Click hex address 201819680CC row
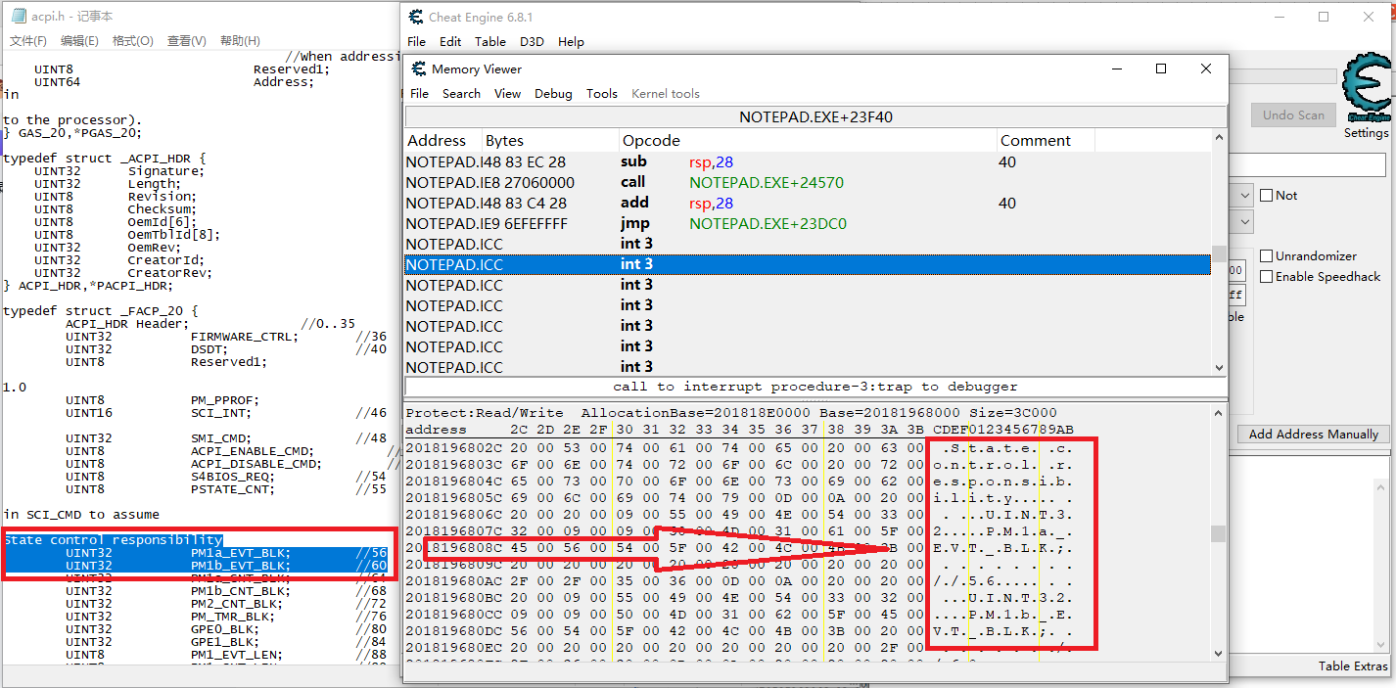1396x688 pixels. (739, 614)
